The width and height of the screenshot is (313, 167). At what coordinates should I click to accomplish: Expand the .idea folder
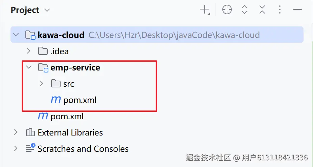pyautogui.click(x=28, y=51)
